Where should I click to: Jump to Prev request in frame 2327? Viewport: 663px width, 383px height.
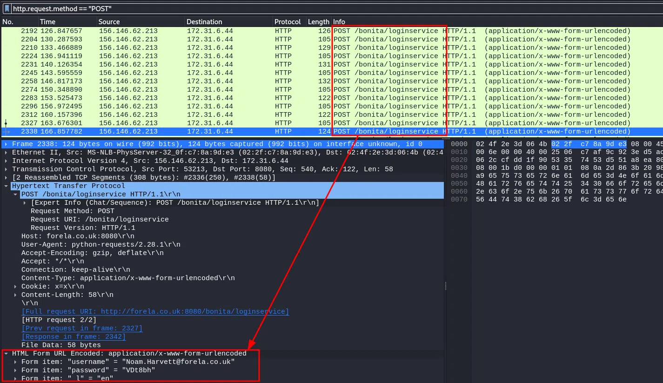[x=82, y=329]
